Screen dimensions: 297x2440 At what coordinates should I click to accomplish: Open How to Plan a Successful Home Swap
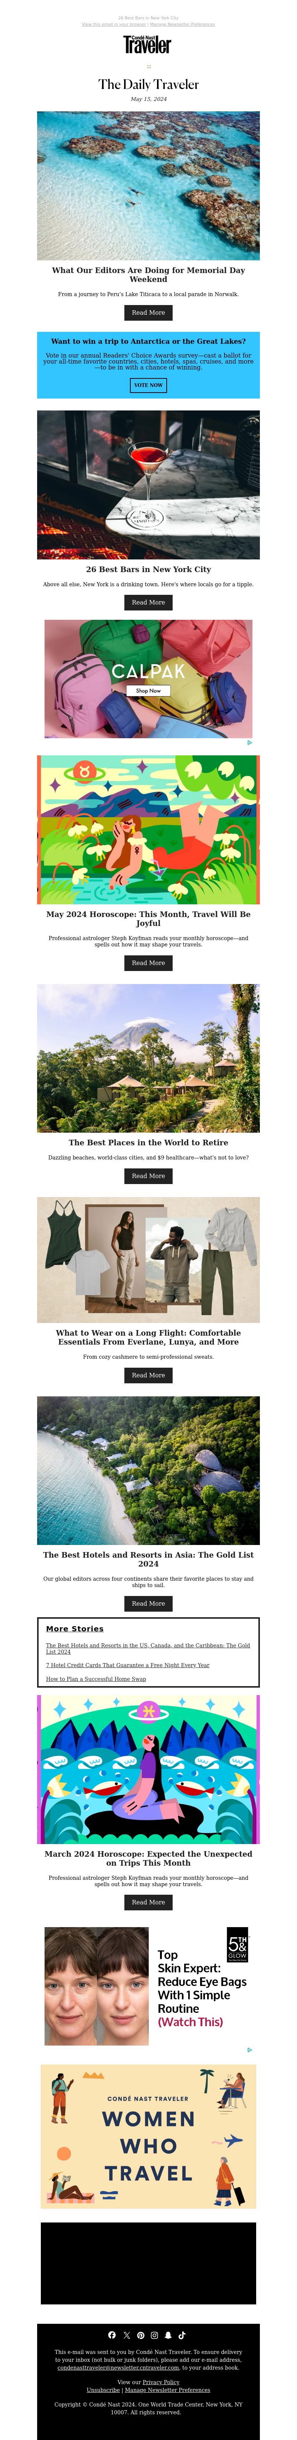96,1678
